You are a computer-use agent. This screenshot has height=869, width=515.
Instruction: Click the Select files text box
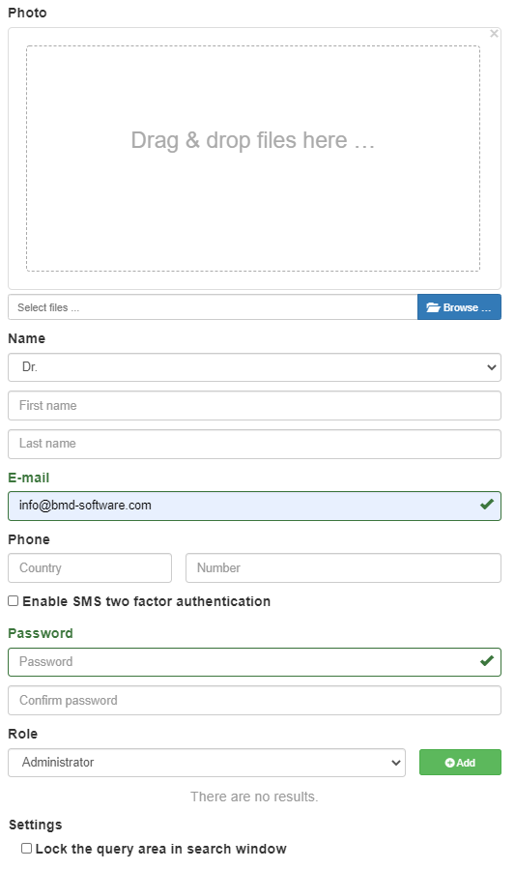tap(213, 307)
